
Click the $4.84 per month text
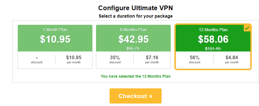[x=232, y=59]
